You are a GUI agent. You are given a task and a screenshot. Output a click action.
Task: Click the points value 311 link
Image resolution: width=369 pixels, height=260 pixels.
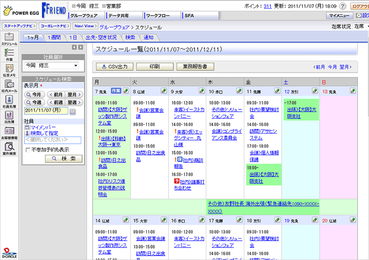(x=268, y=6)
